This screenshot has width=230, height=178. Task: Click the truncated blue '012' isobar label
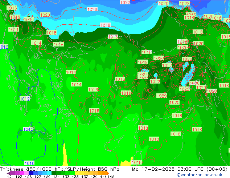[x=4, y=47]
